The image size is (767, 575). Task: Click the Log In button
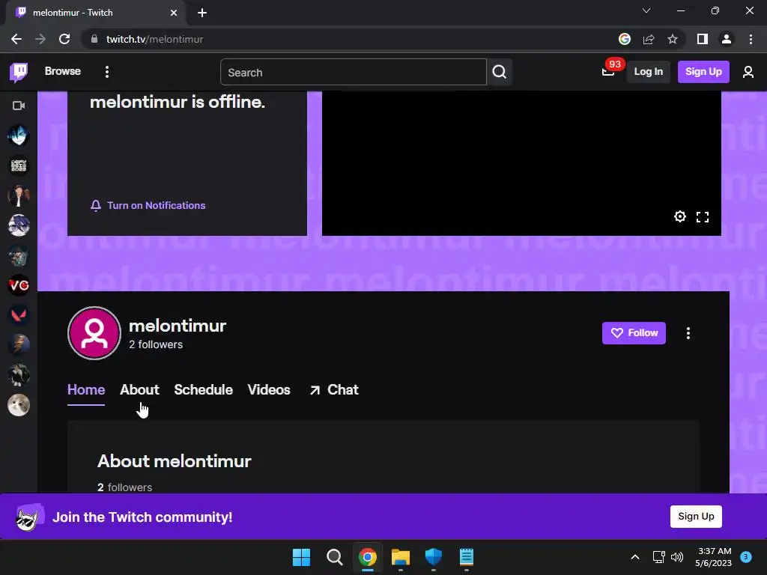click(x=648, y=72)
